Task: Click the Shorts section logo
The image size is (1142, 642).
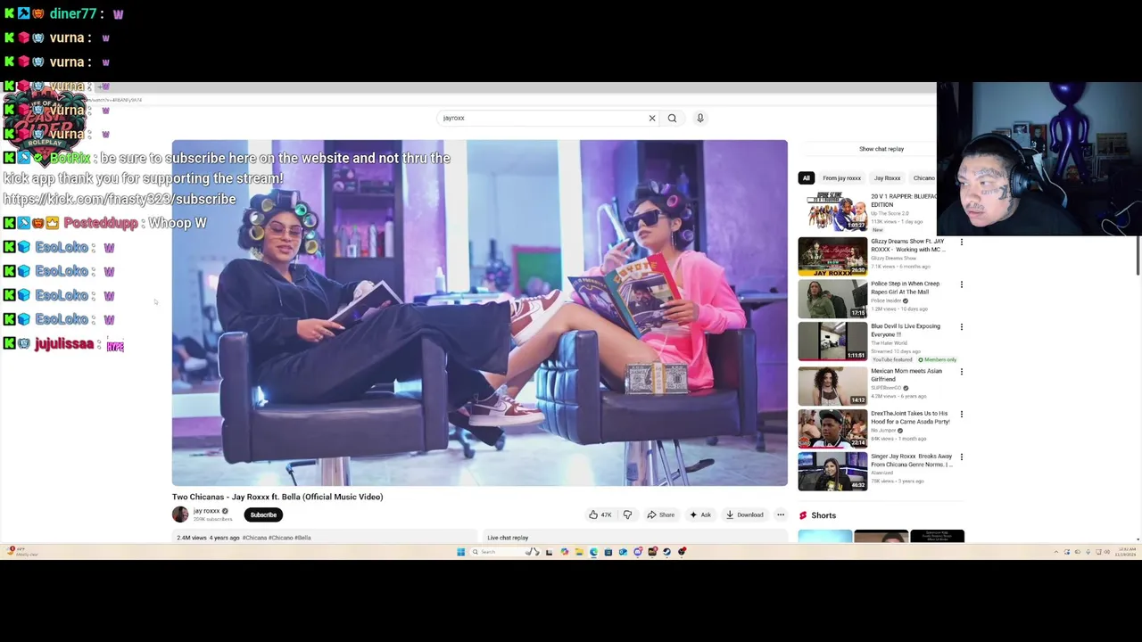Action: (x=803, y=515)
